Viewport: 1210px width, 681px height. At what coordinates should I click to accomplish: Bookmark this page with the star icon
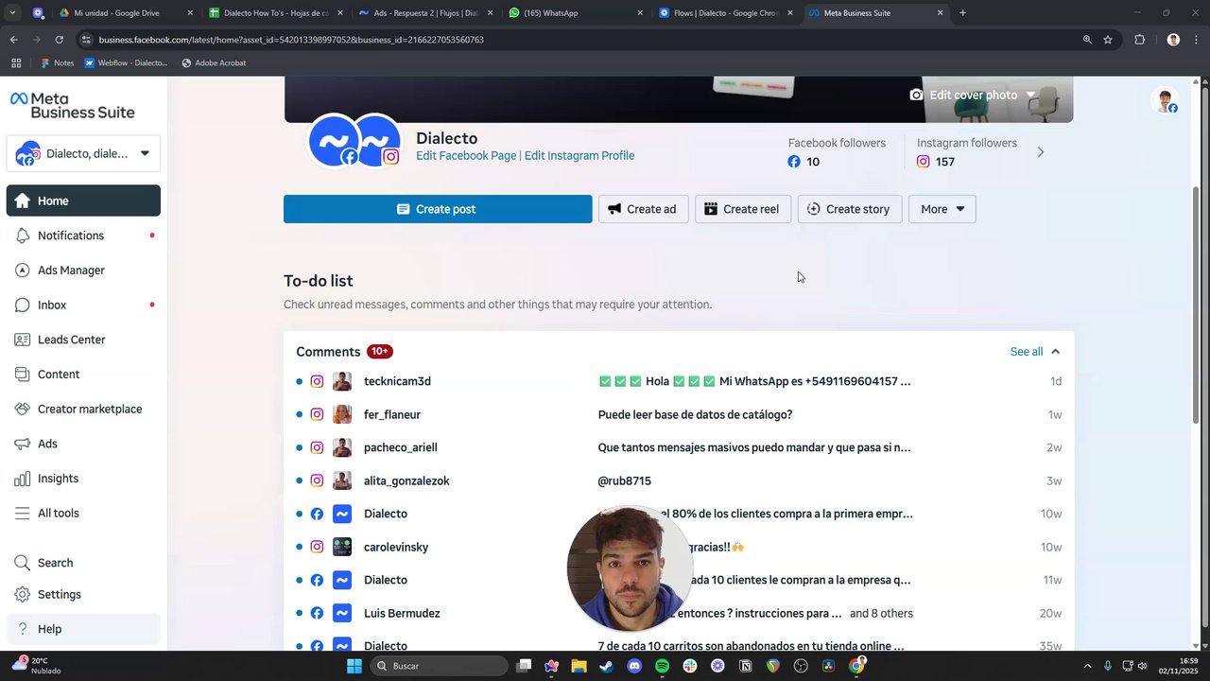(1108, 40)
